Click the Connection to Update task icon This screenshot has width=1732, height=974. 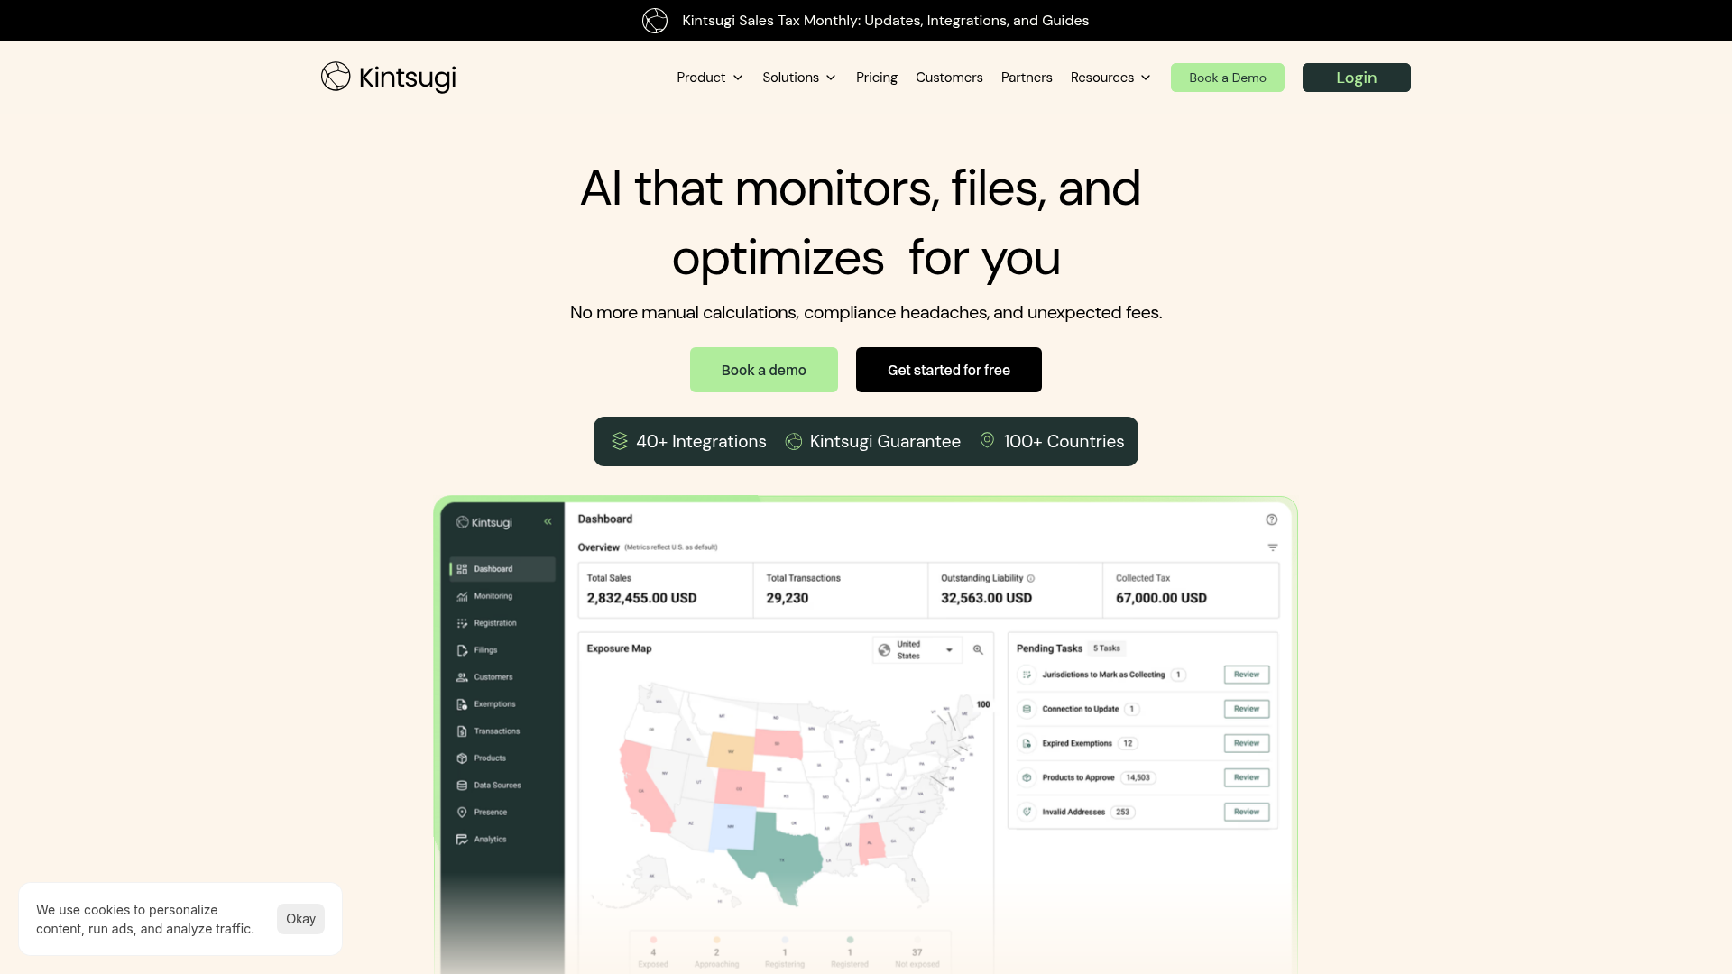coord(1027,709)
